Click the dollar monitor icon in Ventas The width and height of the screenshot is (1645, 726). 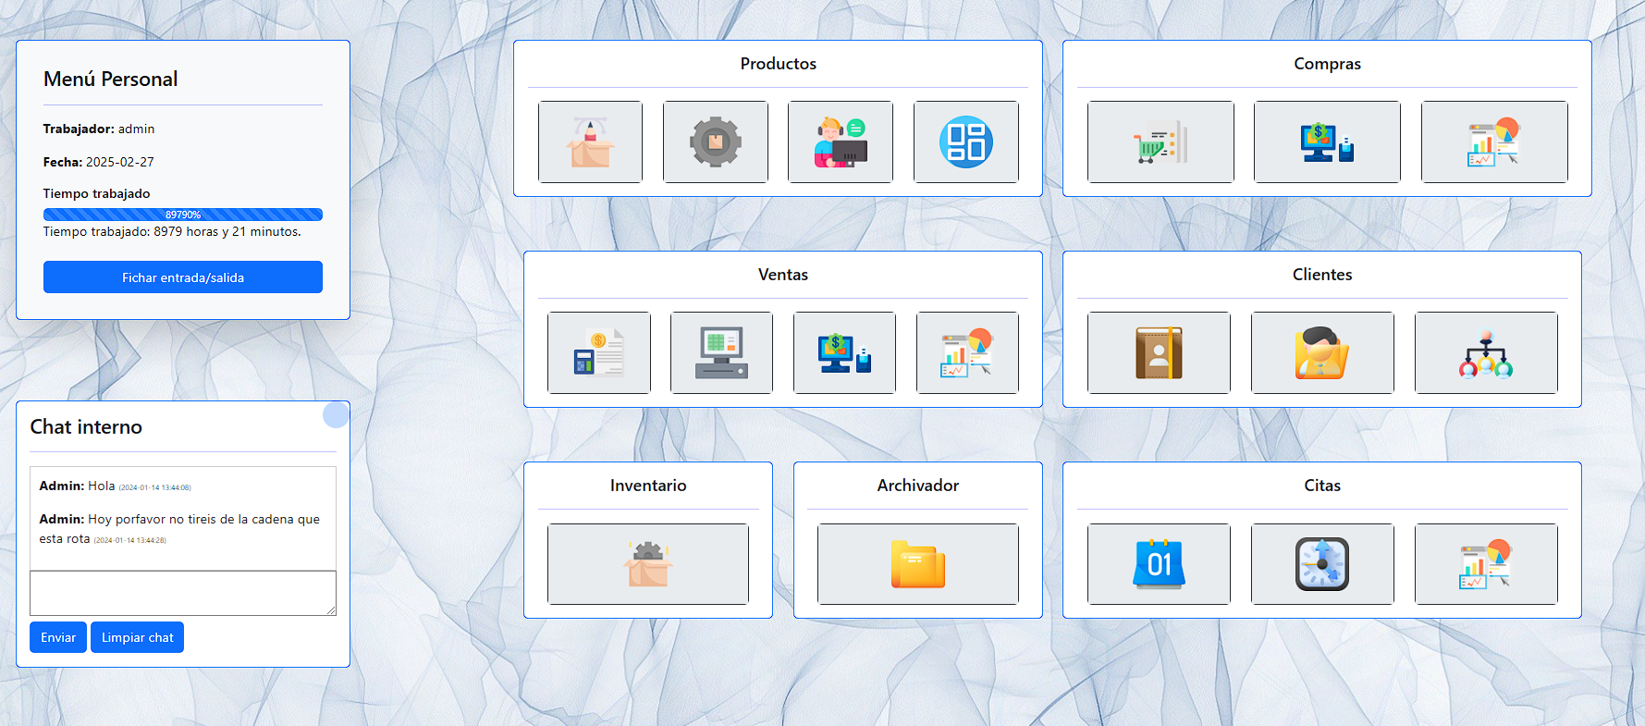843,352
